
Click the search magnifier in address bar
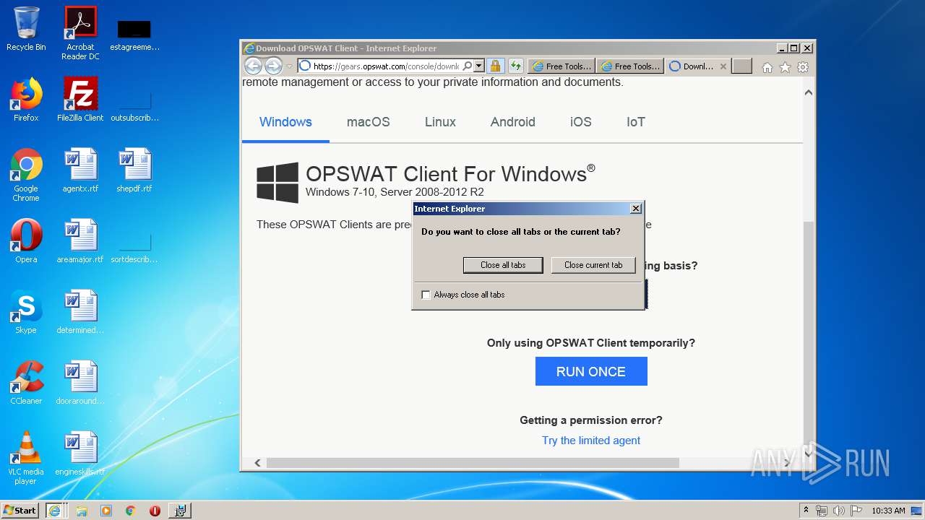468,66
